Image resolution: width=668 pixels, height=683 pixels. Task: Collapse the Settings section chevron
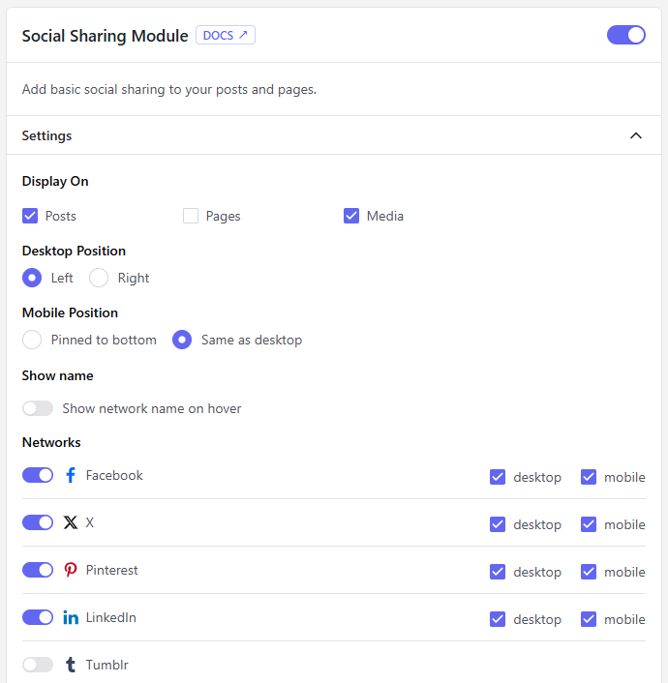[x=636, y=135]
